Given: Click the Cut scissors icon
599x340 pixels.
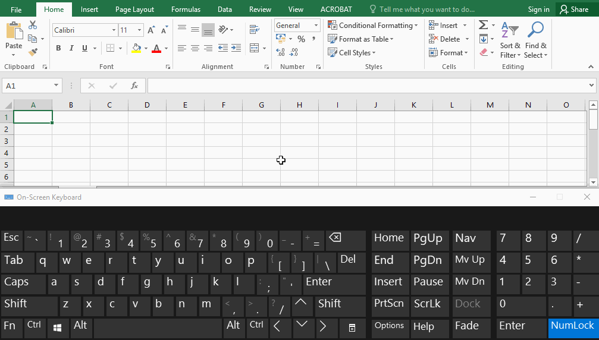Looking at the screenshot, I should [x=33, y=25].
